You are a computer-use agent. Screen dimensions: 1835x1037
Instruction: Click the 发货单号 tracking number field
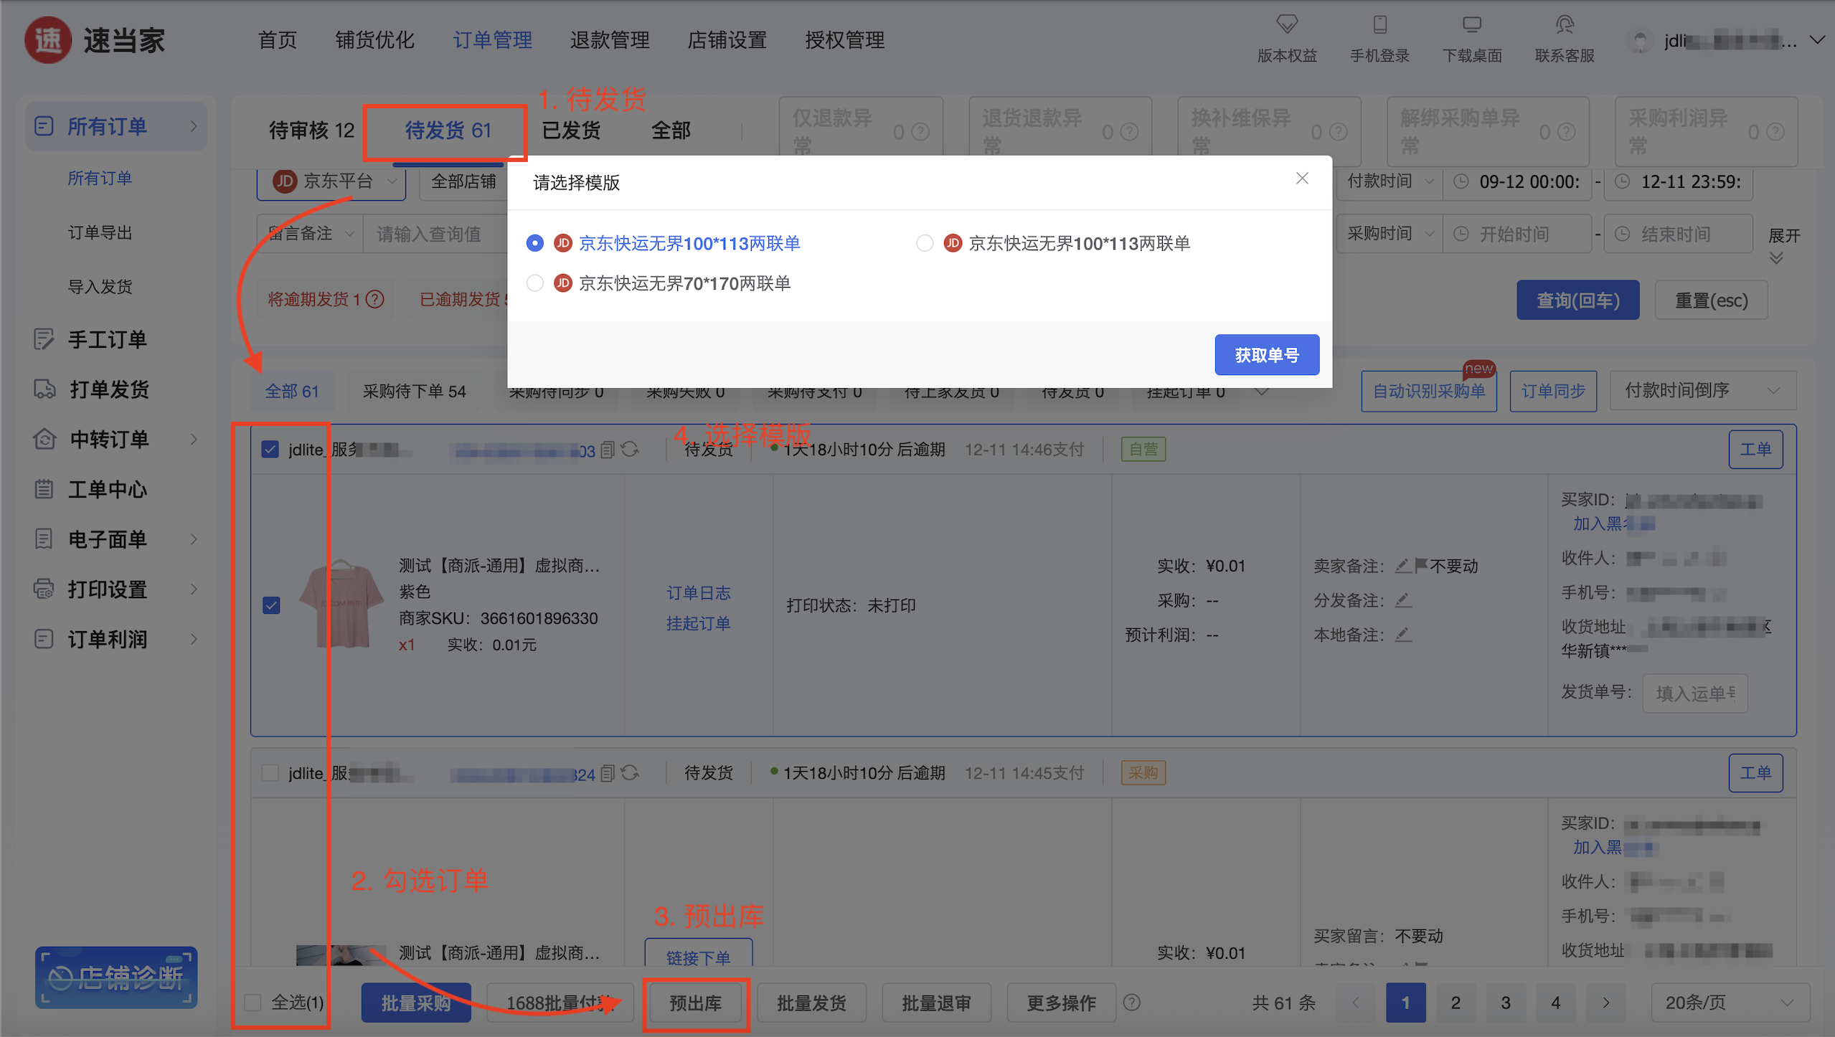click(1694, 693)
